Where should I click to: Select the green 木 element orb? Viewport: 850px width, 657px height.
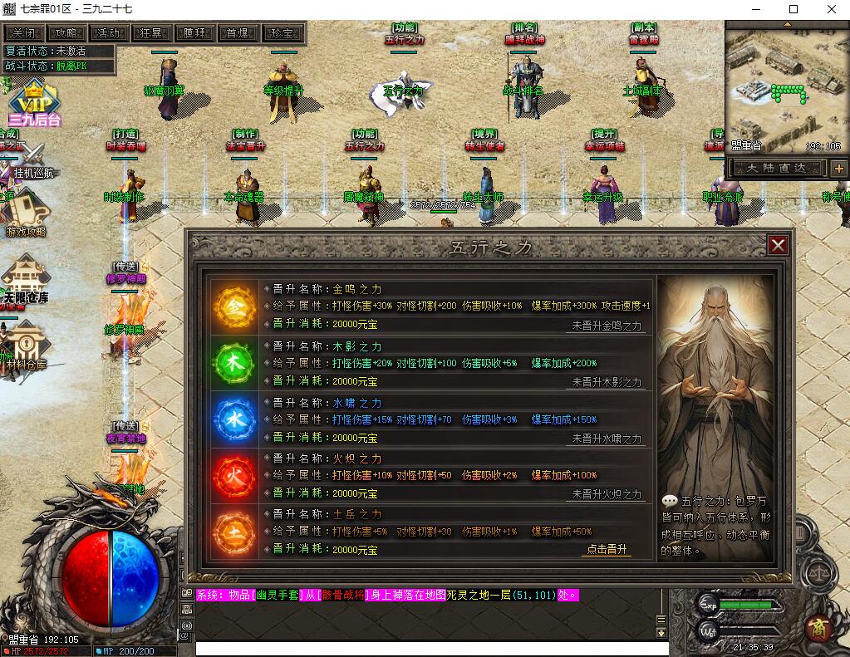234,363
